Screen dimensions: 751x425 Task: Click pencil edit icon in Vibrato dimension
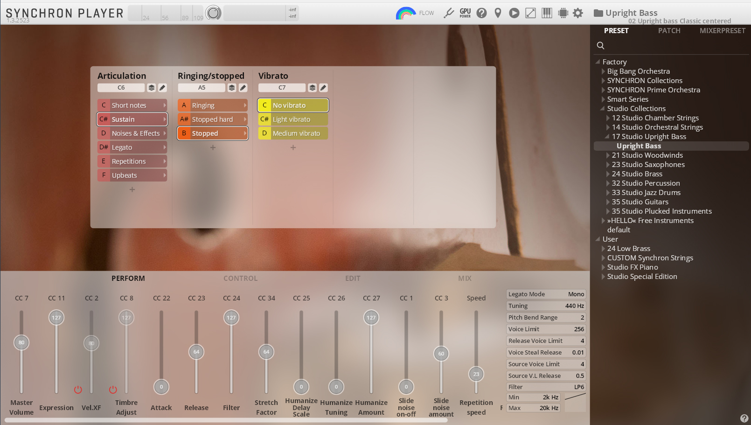323,88
